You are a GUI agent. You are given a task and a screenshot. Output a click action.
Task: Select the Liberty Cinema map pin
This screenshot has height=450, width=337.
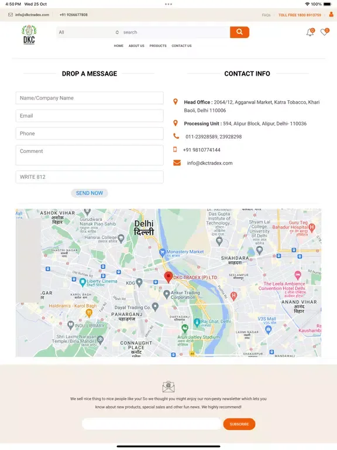[x=82, y=282]
